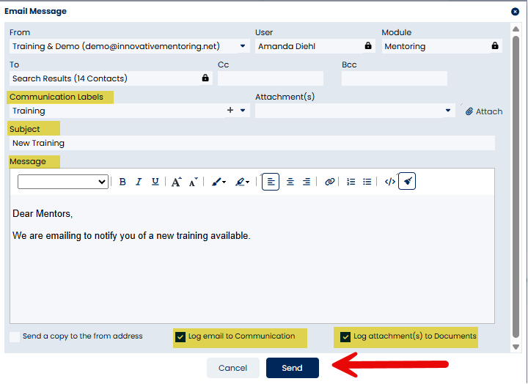Screen dimensions: 528x384
Task: Click the lock icon in the User field
Action: point(368,45)
